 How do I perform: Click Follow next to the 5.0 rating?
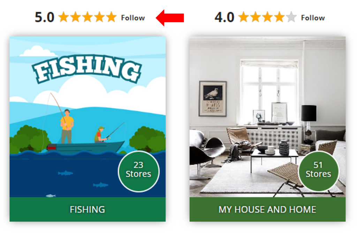[133, 18]
